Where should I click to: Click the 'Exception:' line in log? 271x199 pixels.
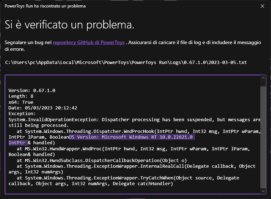(x=22, y=114)
